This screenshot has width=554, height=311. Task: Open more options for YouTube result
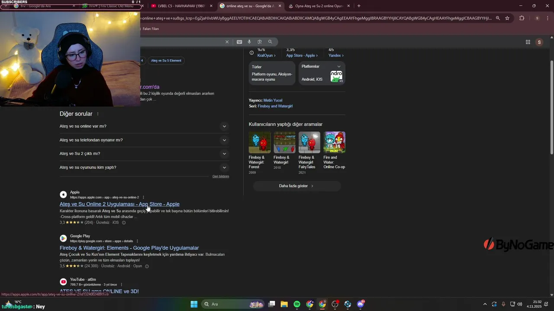point(121,285)
